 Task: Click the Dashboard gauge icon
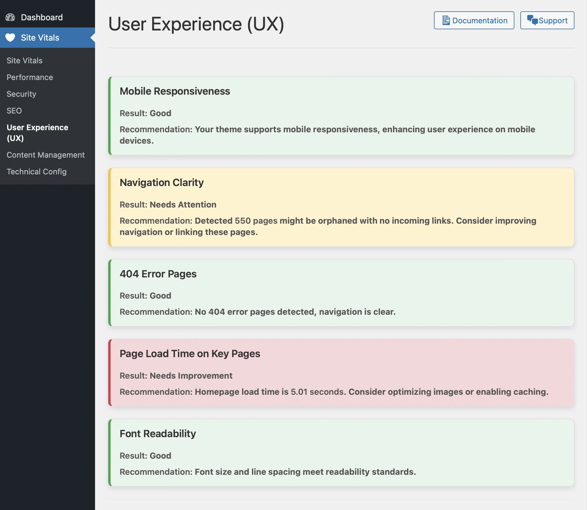tap(10, 17)
